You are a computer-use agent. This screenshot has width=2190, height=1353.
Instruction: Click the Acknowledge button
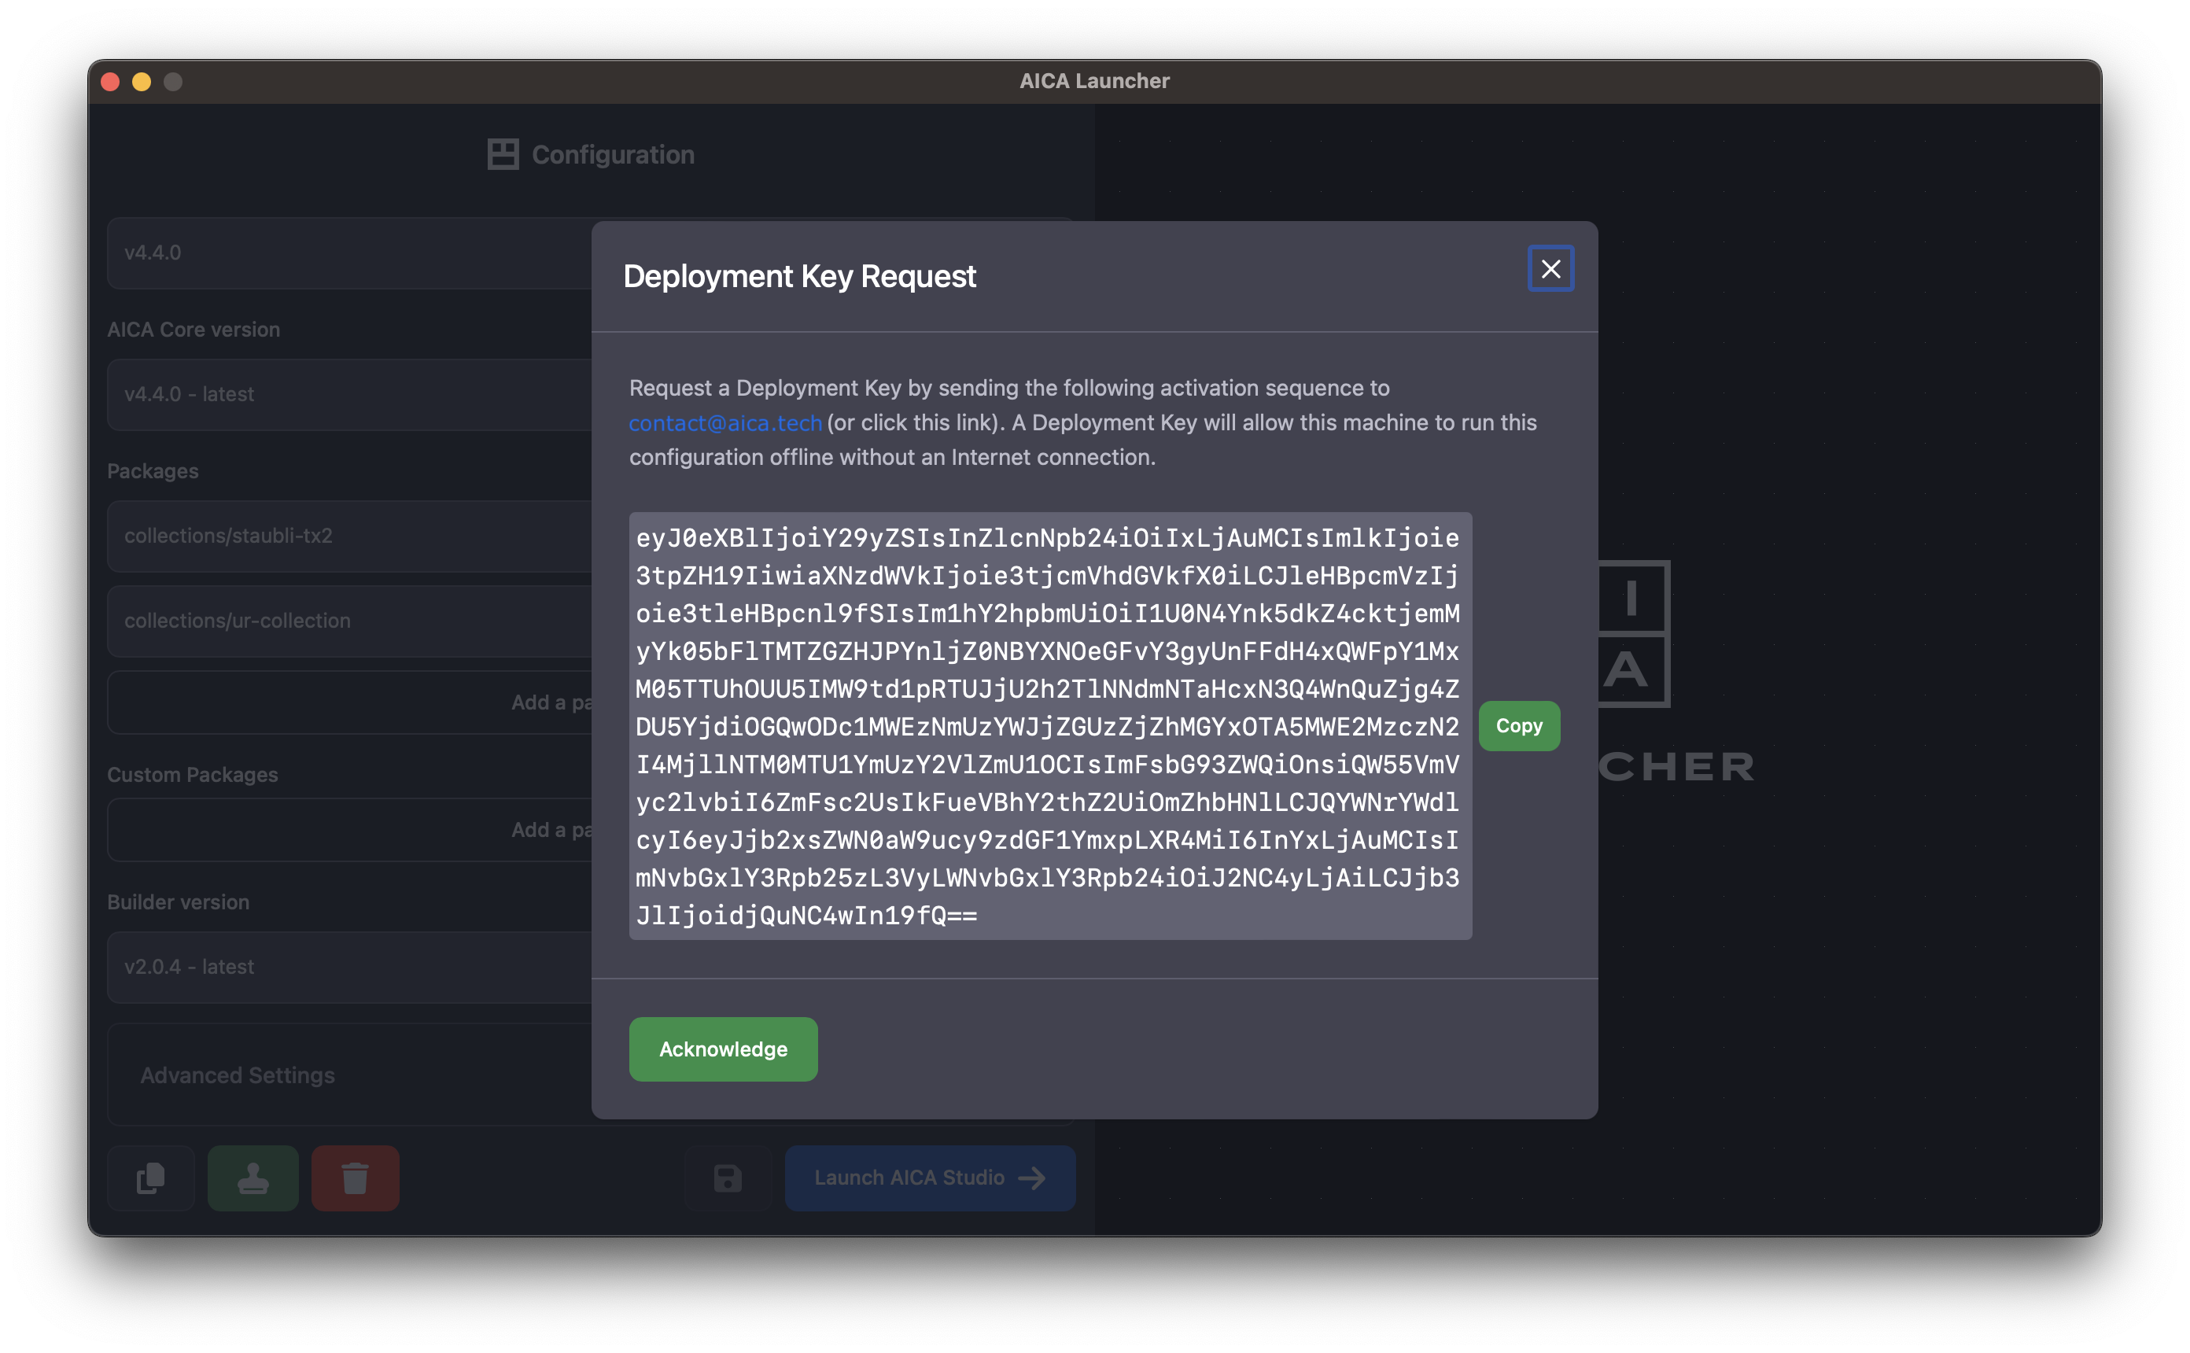pos(723,1049)
